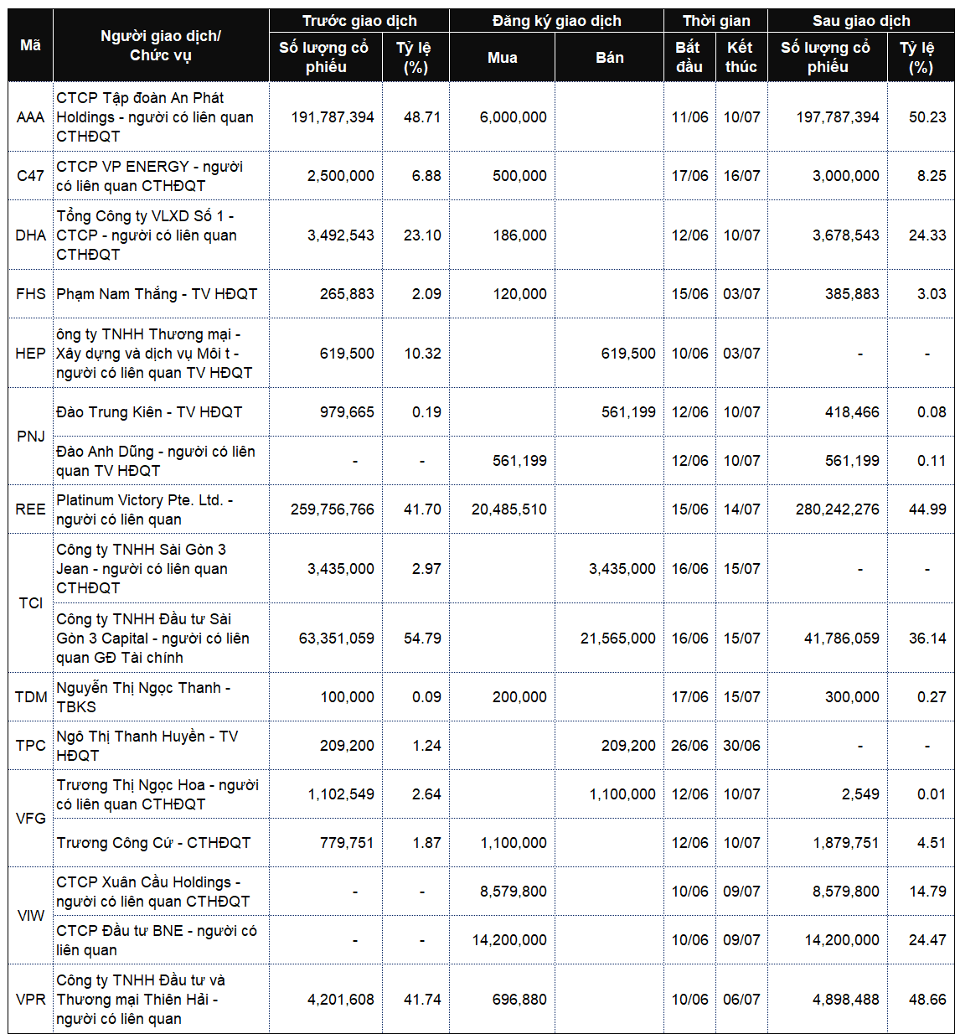Click the 'Đăng ký giao dịch' header
Image resolution: width=955 pixels, height=1034 pixels.
coord(556,21)
